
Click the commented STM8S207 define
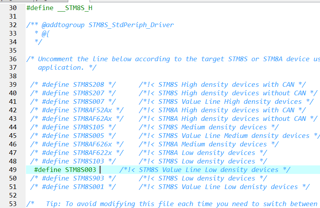tap(88, 93)
